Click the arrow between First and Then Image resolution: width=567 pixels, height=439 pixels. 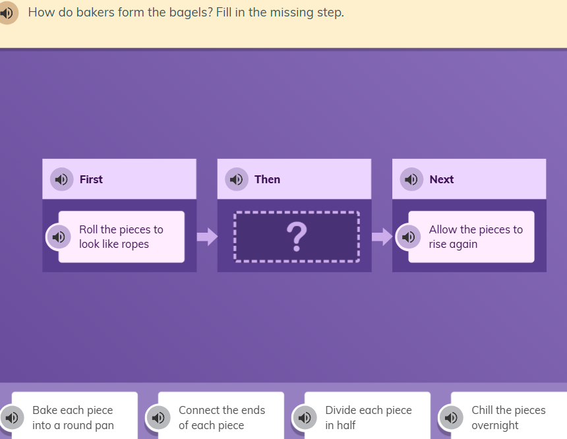pos(207,237)
